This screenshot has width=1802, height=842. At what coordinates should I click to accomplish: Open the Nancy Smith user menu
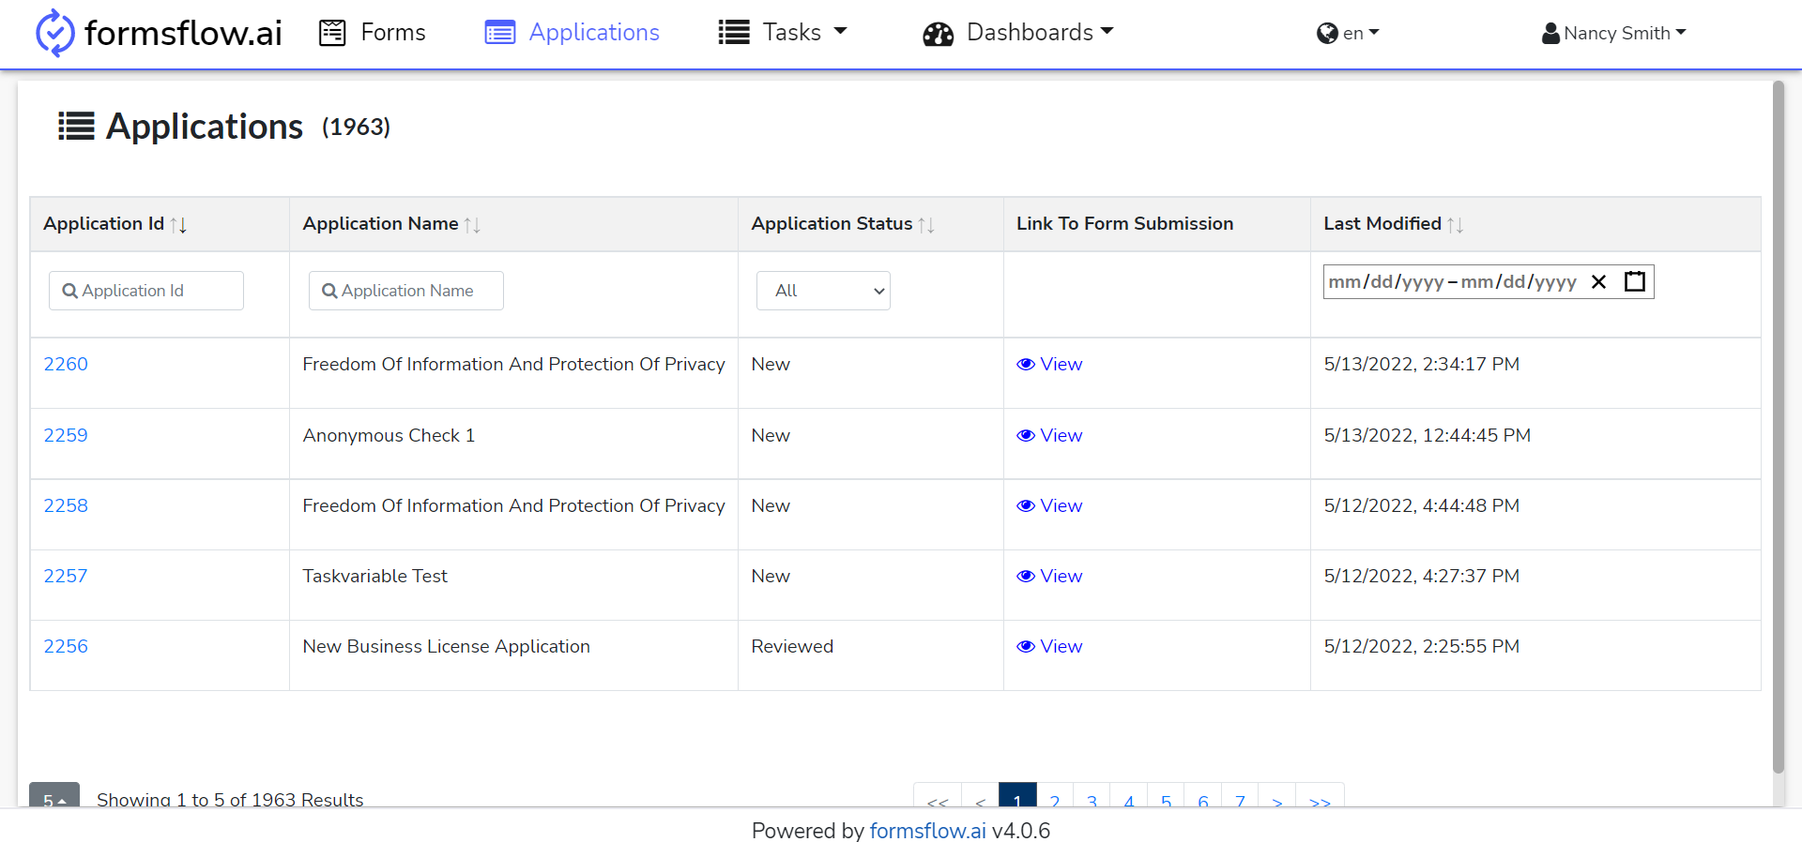[1614, 33]
